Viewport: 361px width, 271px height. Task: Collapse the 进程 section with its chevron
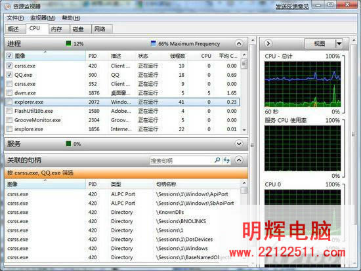239,43
